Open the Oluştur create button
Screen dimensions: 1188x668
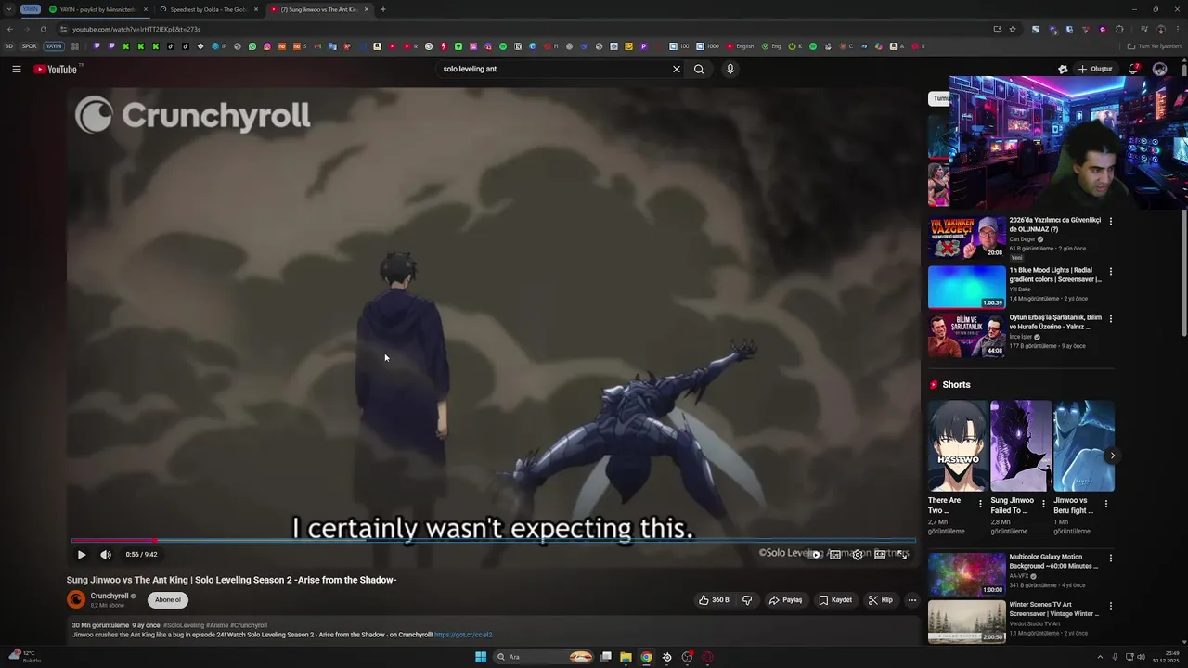click(x=1095, y=69)
